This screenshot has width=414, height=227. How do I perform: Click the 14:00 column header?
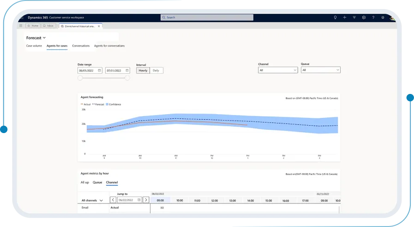[251, 201]
